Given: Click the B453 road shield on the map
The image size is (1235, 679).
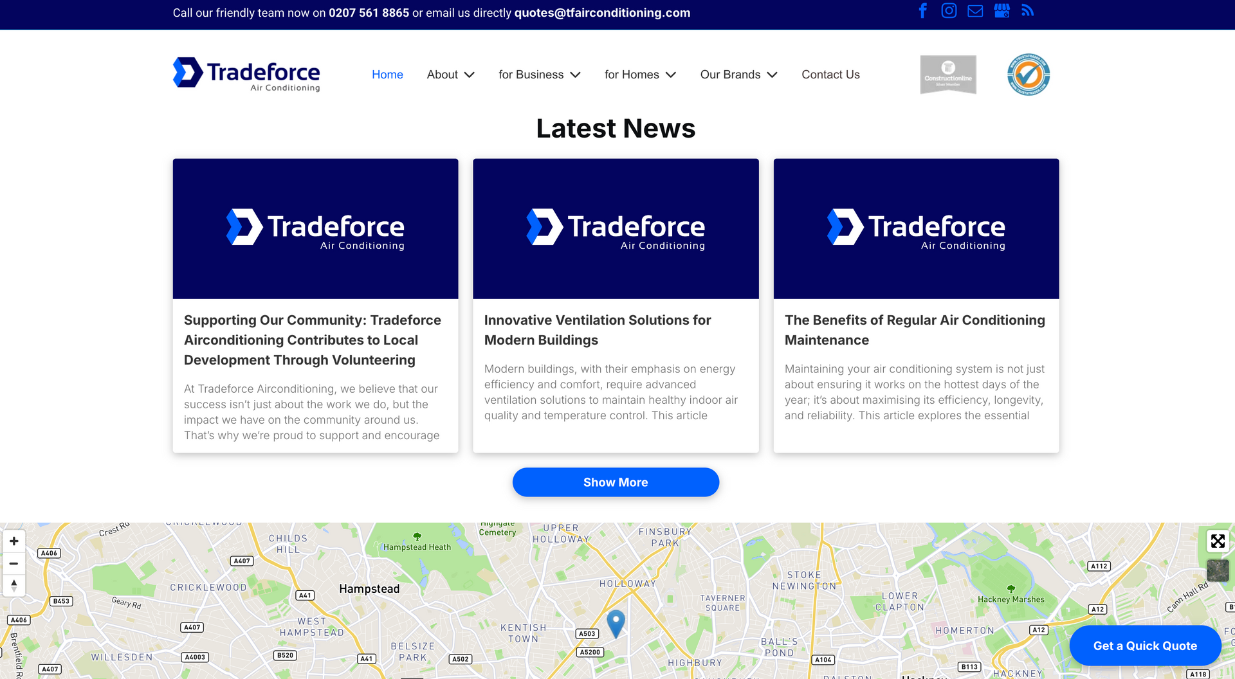Looking at the screenshot, I should tap(61, 601).
